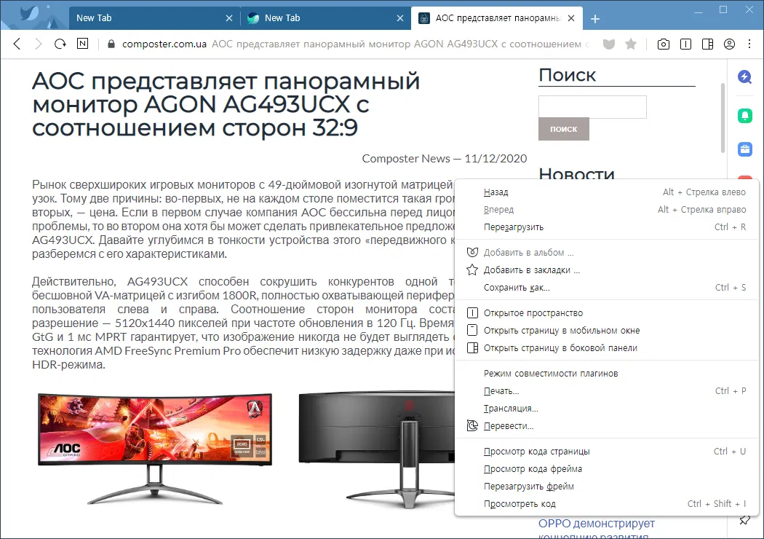
Task: Open the Naver home icon in the toolbar
Action: [82, 44]
